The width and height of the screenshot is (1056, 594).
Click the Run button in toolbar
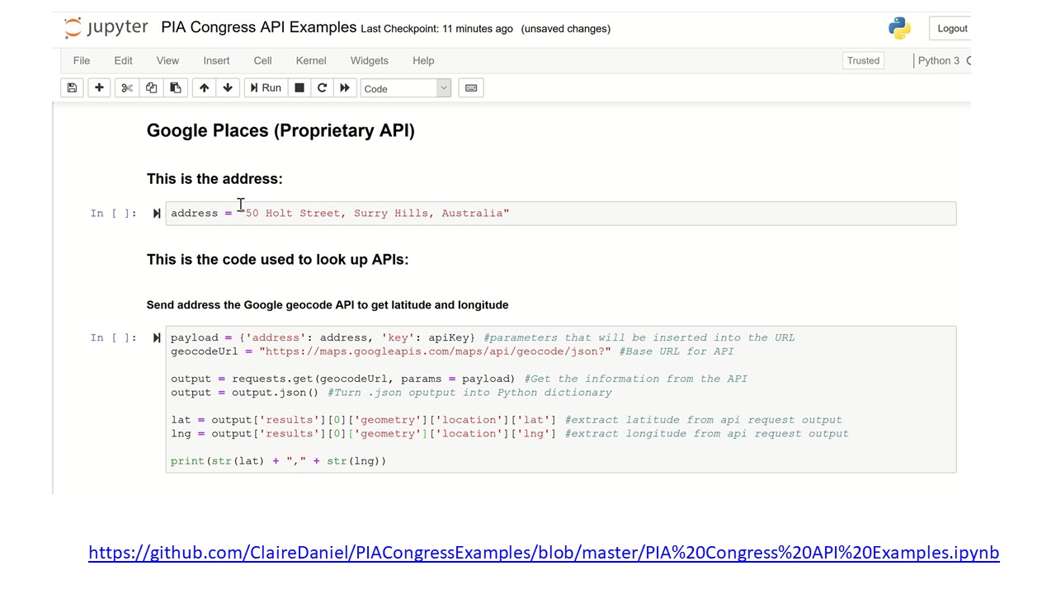(266, 87)
